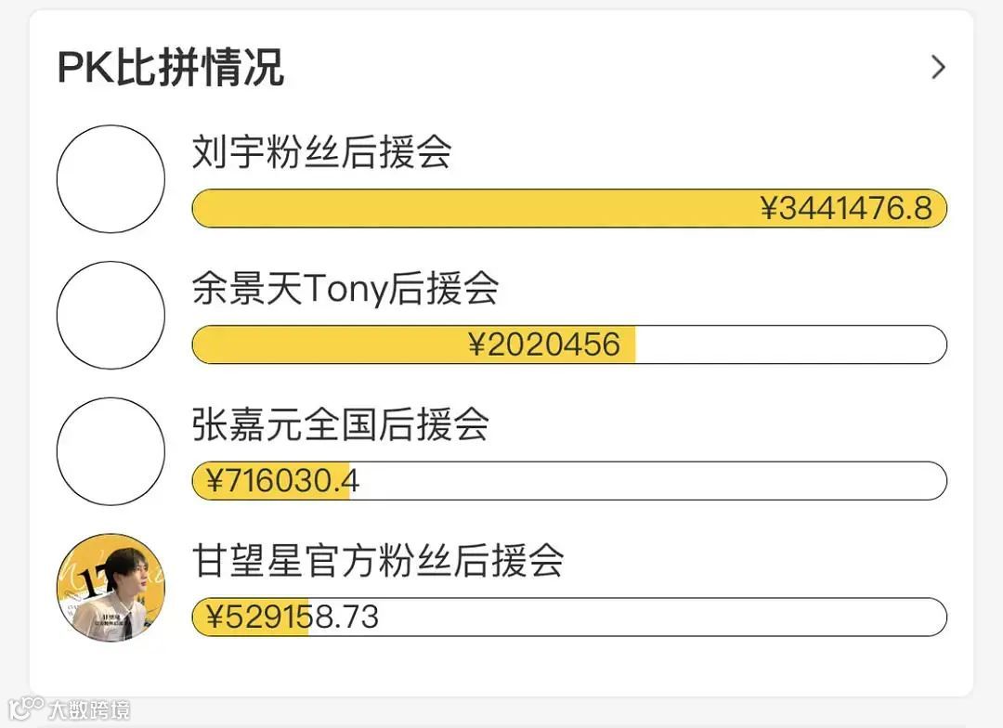The image size is (1003, 728).
Task: Click the ¥3441476.8 progress bar
Action: (x=569, y=209)
